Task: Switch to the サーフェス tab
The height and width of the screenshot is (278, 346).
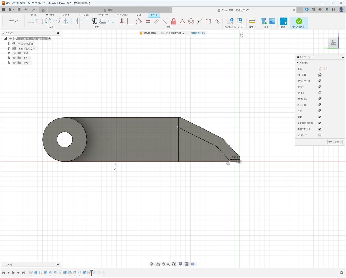Action: [x=50, y=15]
